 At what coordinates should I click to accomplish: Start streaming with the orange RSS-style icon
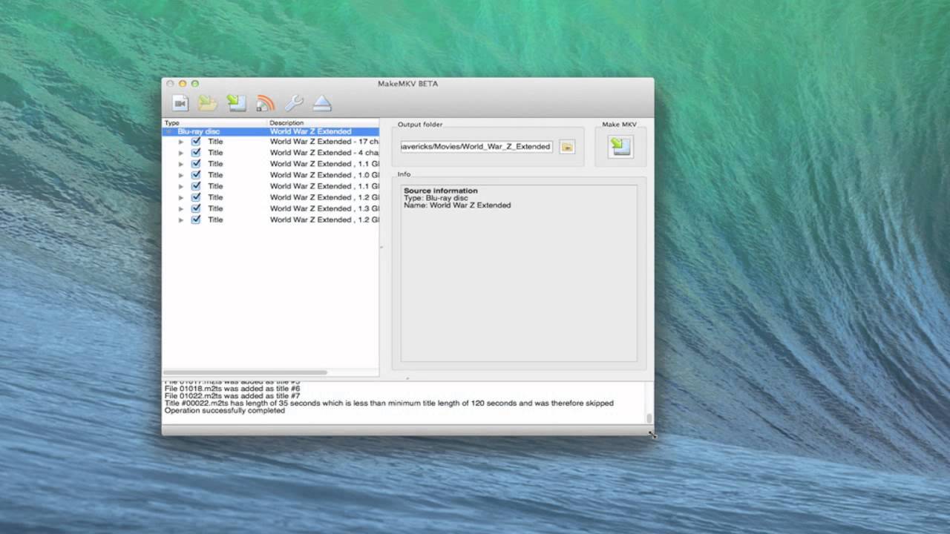click(x=265, y=103)
